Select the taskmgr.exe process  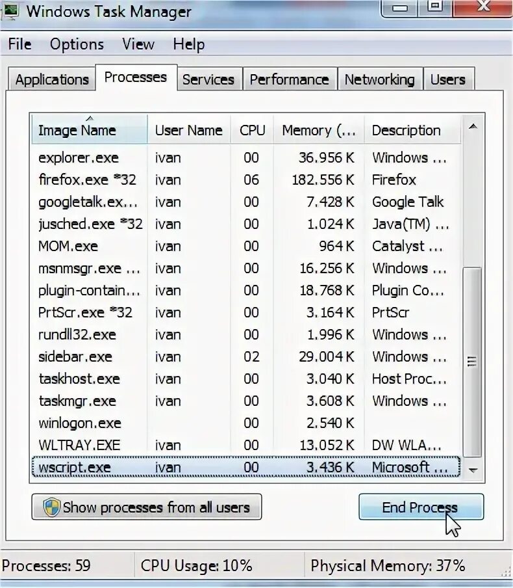pos(246,401)
